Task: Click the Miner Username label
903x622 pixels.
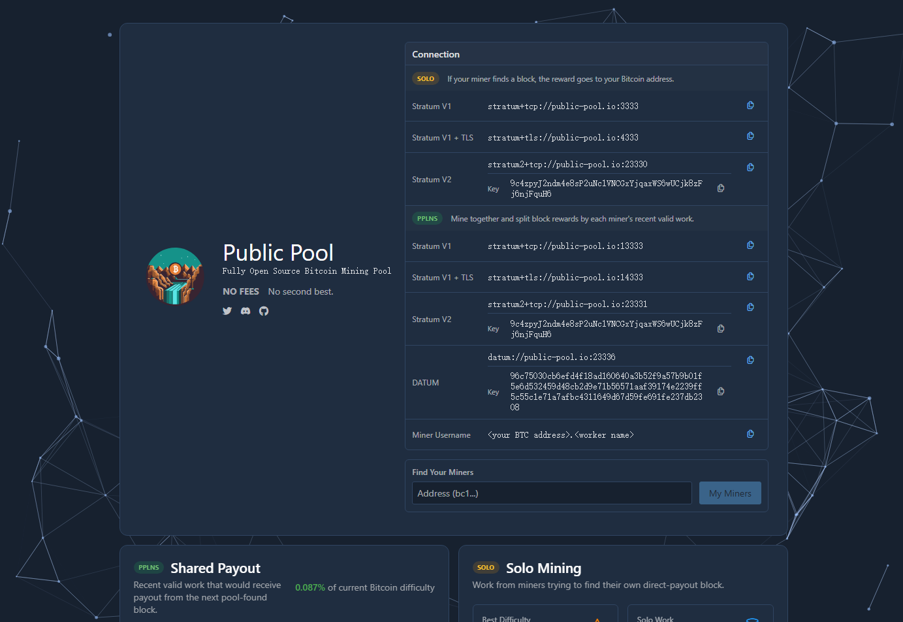Action: pos(441,434)
